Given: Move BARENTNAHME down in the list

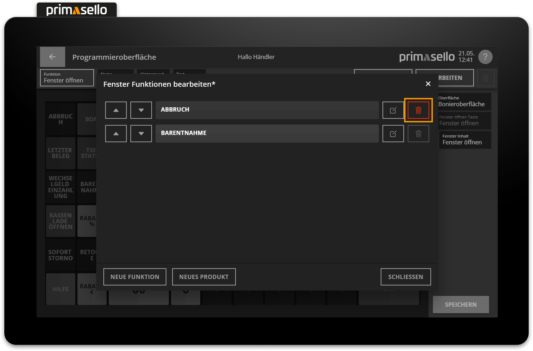Looking at the screenshot, I should 141,134.
